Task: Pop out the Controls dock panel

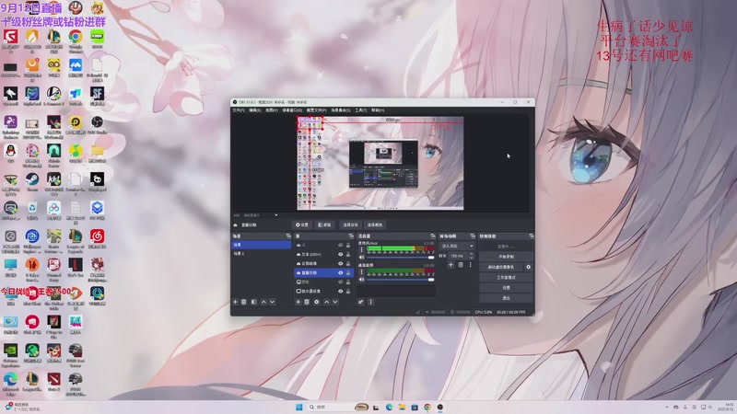Action: 532,236
